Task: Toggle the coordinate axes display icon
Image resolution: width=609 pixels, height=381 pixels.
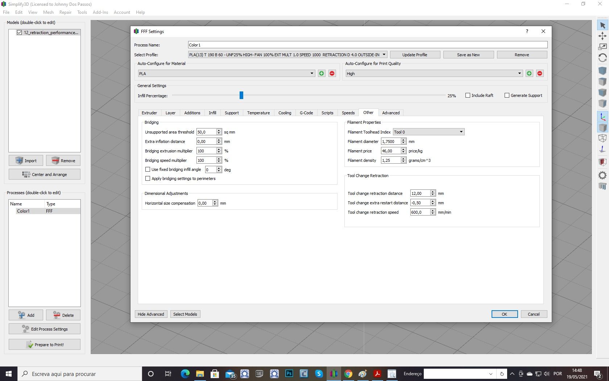Action: [602, 116]
